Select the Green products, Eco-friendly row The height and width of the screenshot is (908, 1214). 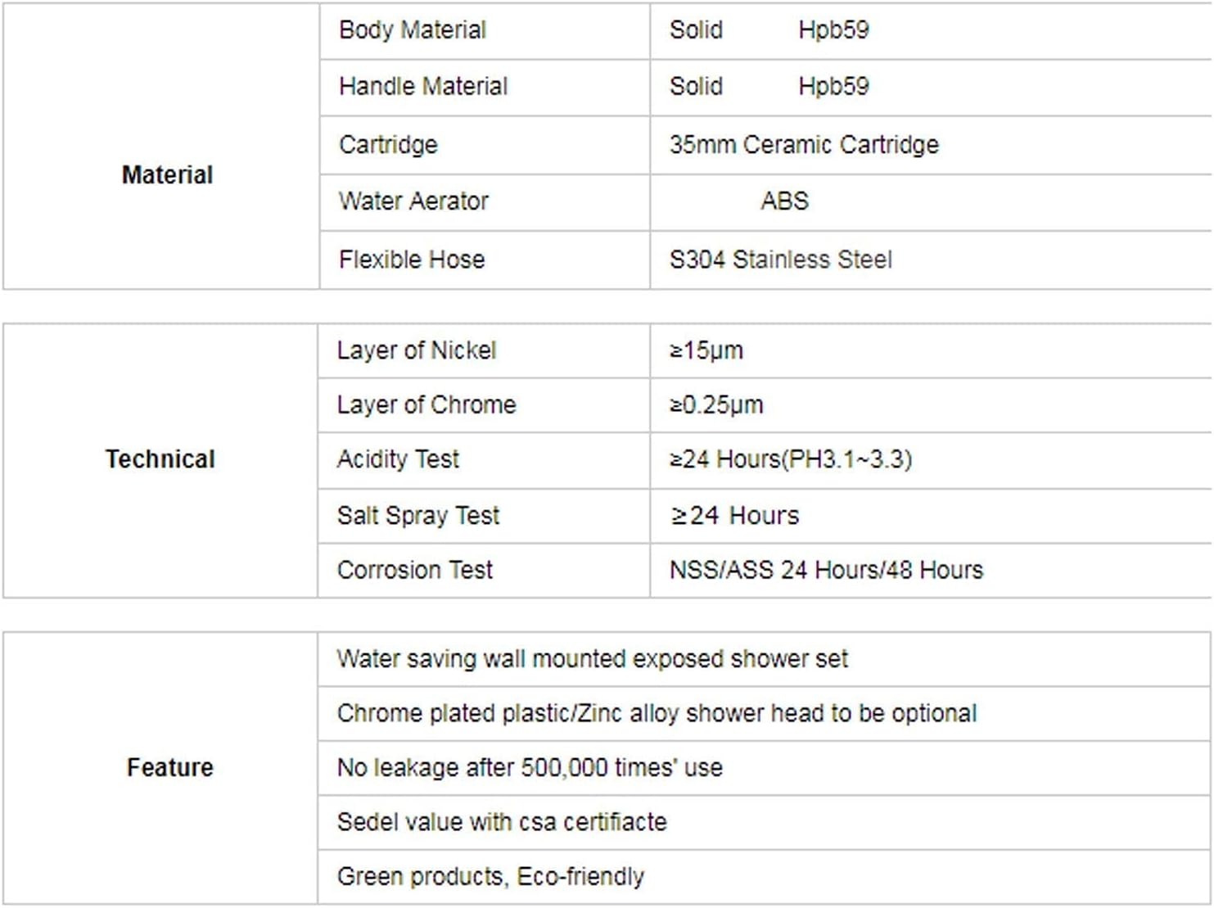coord(765,877)
